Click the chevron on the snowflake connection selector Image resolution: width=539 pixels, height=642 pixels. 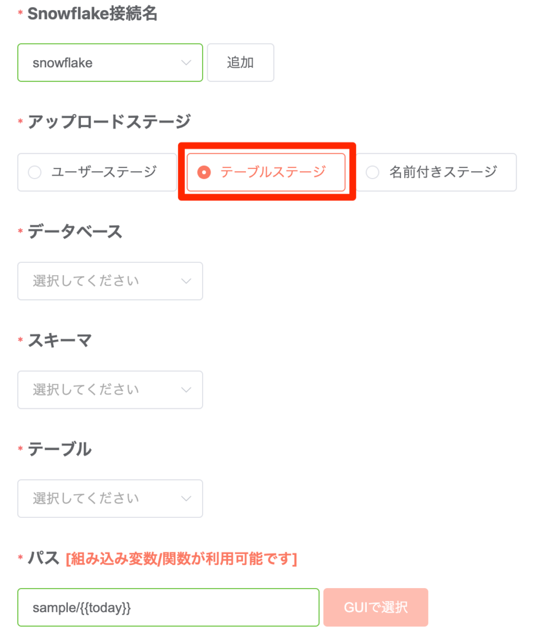pos(186,62)
